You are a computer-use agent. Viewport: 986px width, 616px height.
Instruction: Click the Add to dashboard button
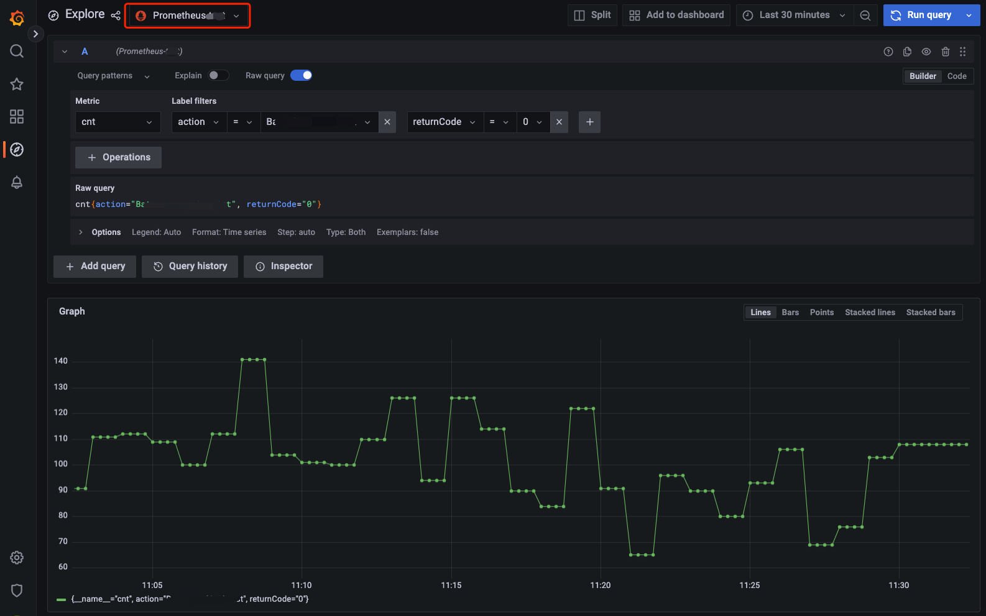tap(676, 15)
